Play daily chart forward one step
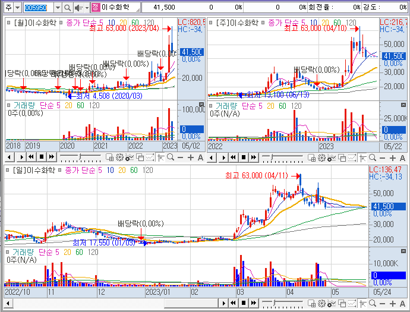The width and height of the screenshot is (410, 312). pyautogui.click(x=223, y=303)
